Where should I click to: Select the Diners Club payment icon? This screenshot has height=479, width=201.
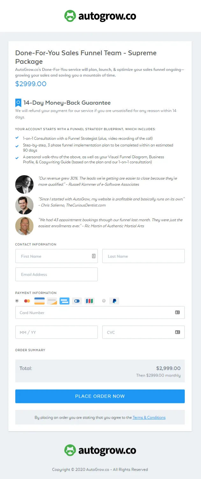tap(77, 301)
